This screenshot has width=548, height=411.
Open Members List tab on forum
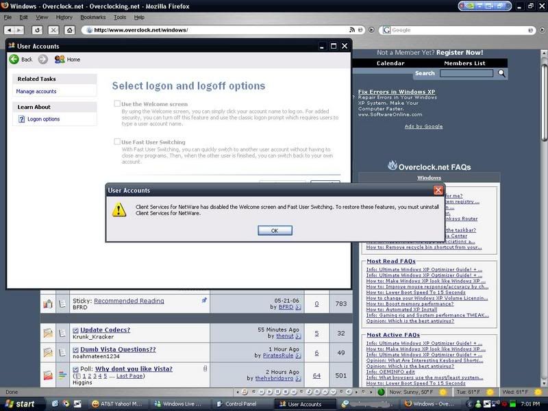coord(464,63)
